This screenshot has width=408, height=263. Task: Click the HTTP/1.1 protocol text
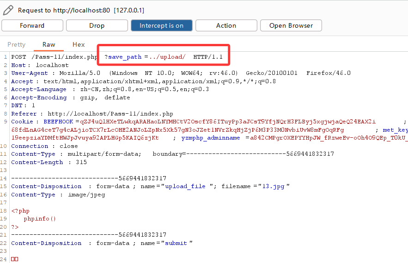click(x=208, y=57)
